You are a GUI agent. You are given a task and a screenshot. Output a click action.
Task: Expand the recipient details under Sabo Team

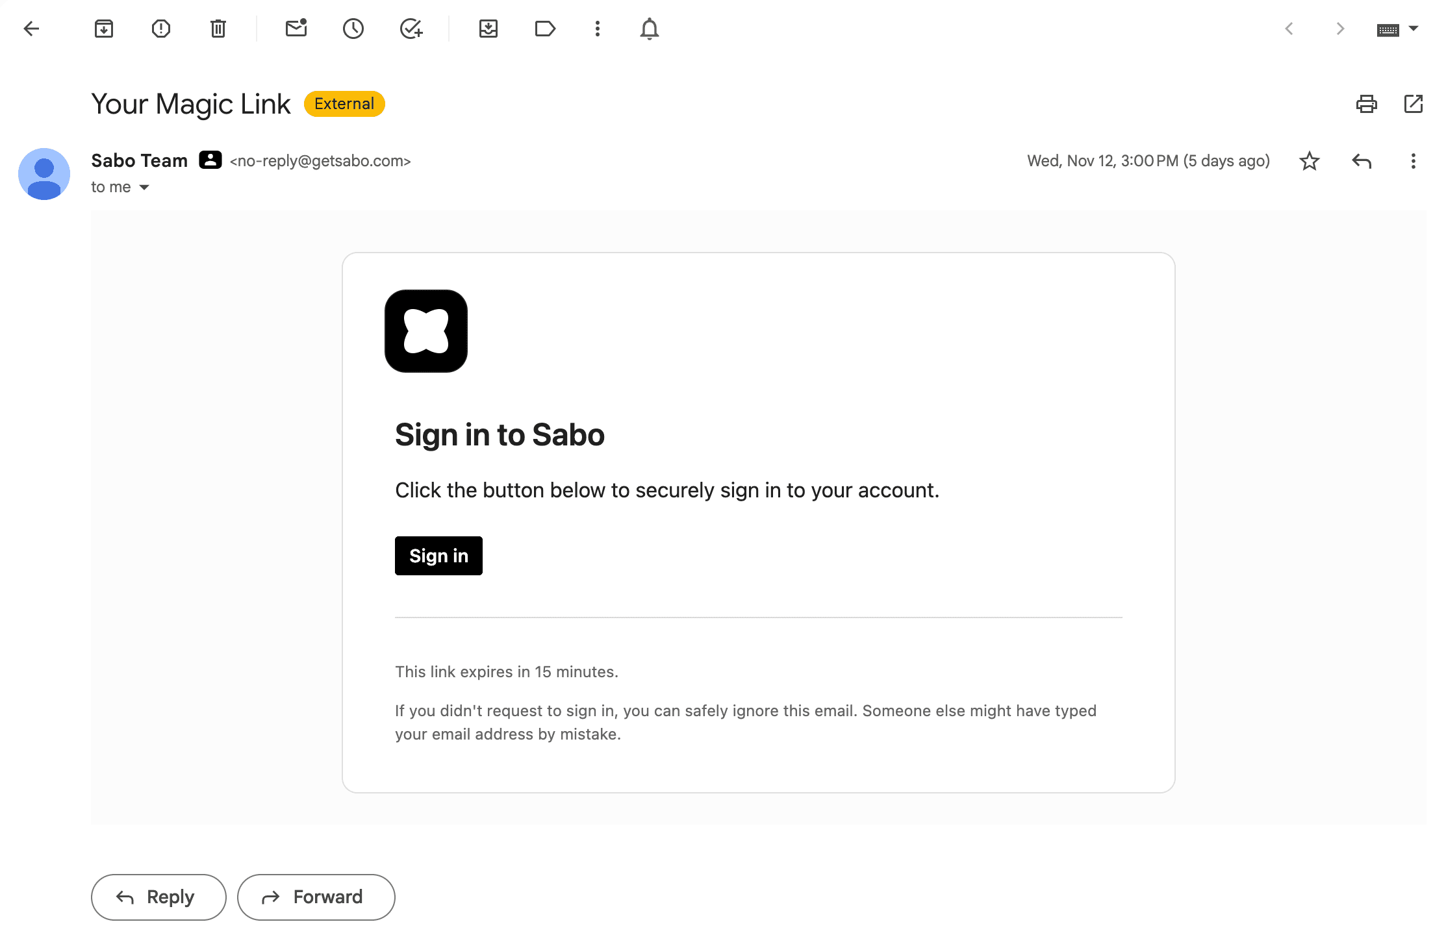tap(146, 187)
